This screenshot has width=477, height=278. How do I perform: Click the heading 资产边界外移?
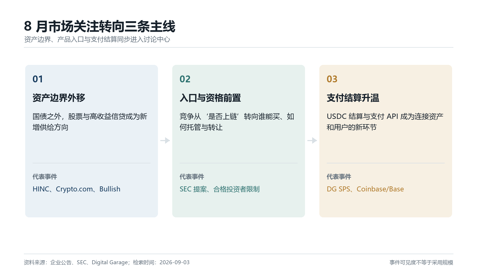coord(59,98)
